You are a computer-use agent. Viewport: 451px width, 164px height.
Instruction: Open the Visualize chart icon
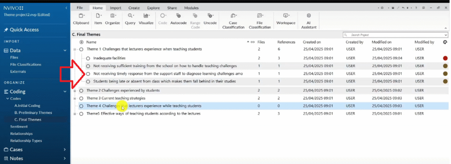(146, 15)
